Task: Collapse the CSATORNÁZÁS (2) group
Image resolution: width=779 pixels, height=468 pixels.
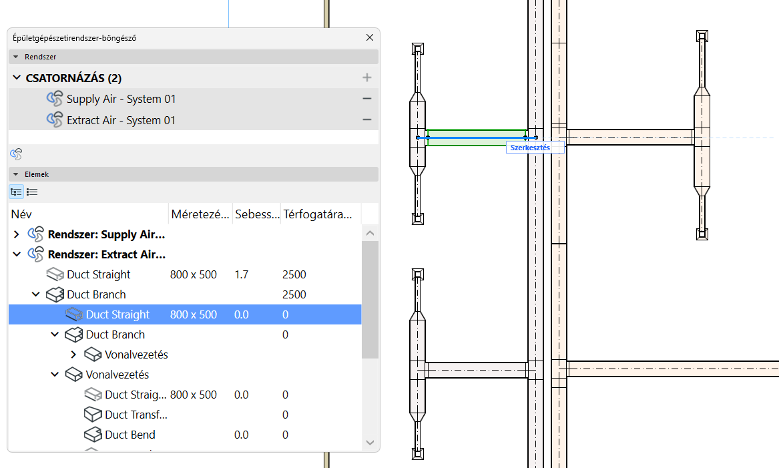Action: pyautogui.click(x=17, y=77)
